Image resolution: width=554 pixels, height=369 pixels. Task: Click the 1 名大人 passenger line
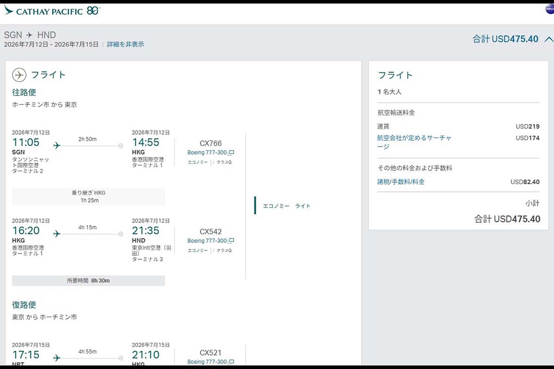coord(390,92)
